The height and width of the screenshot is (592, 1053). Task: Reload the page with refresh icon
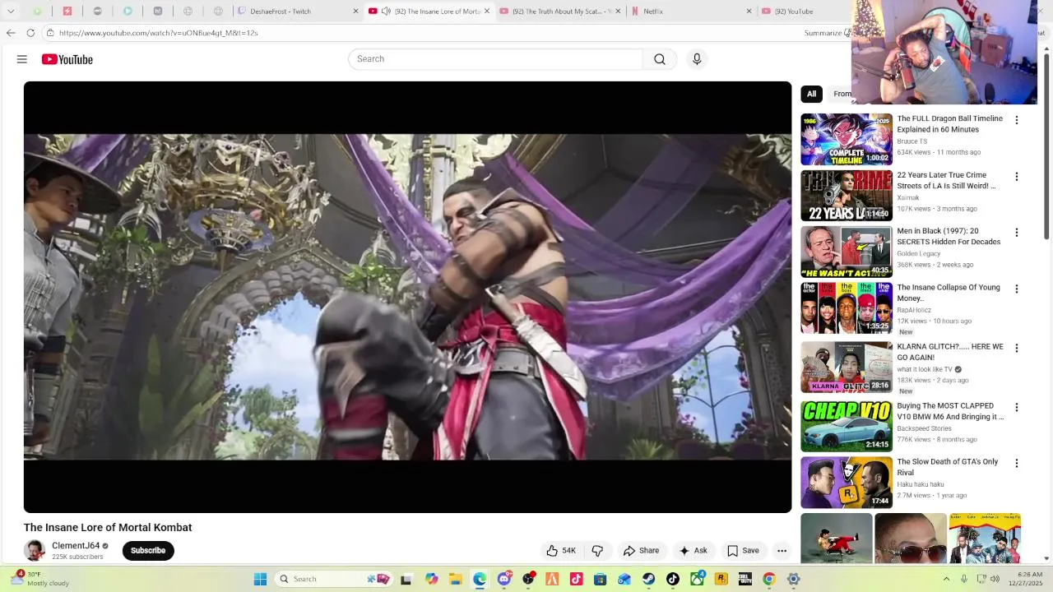click(30, 33)
